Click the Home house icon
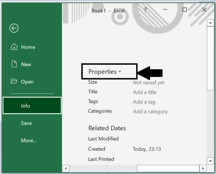 pos(14,47)
